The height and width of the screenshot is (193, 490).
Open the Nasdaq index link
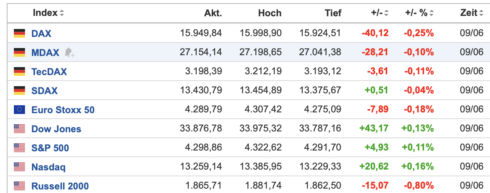tap(48, 167)
